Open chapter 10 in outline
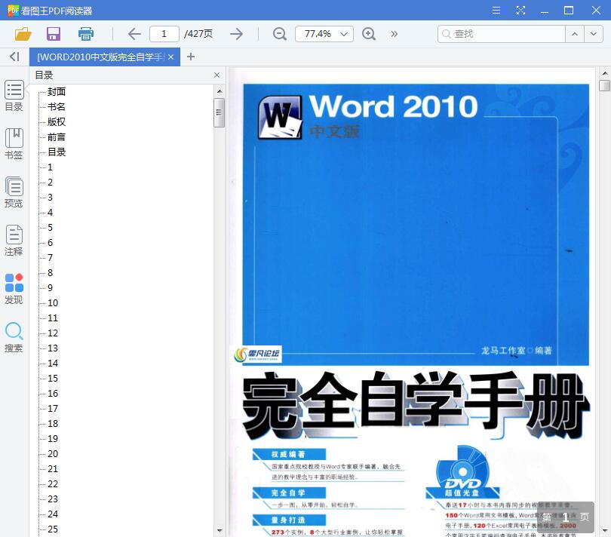Viewport: 611px width, 537px height. pyautogui.click(x=53, y=302)
